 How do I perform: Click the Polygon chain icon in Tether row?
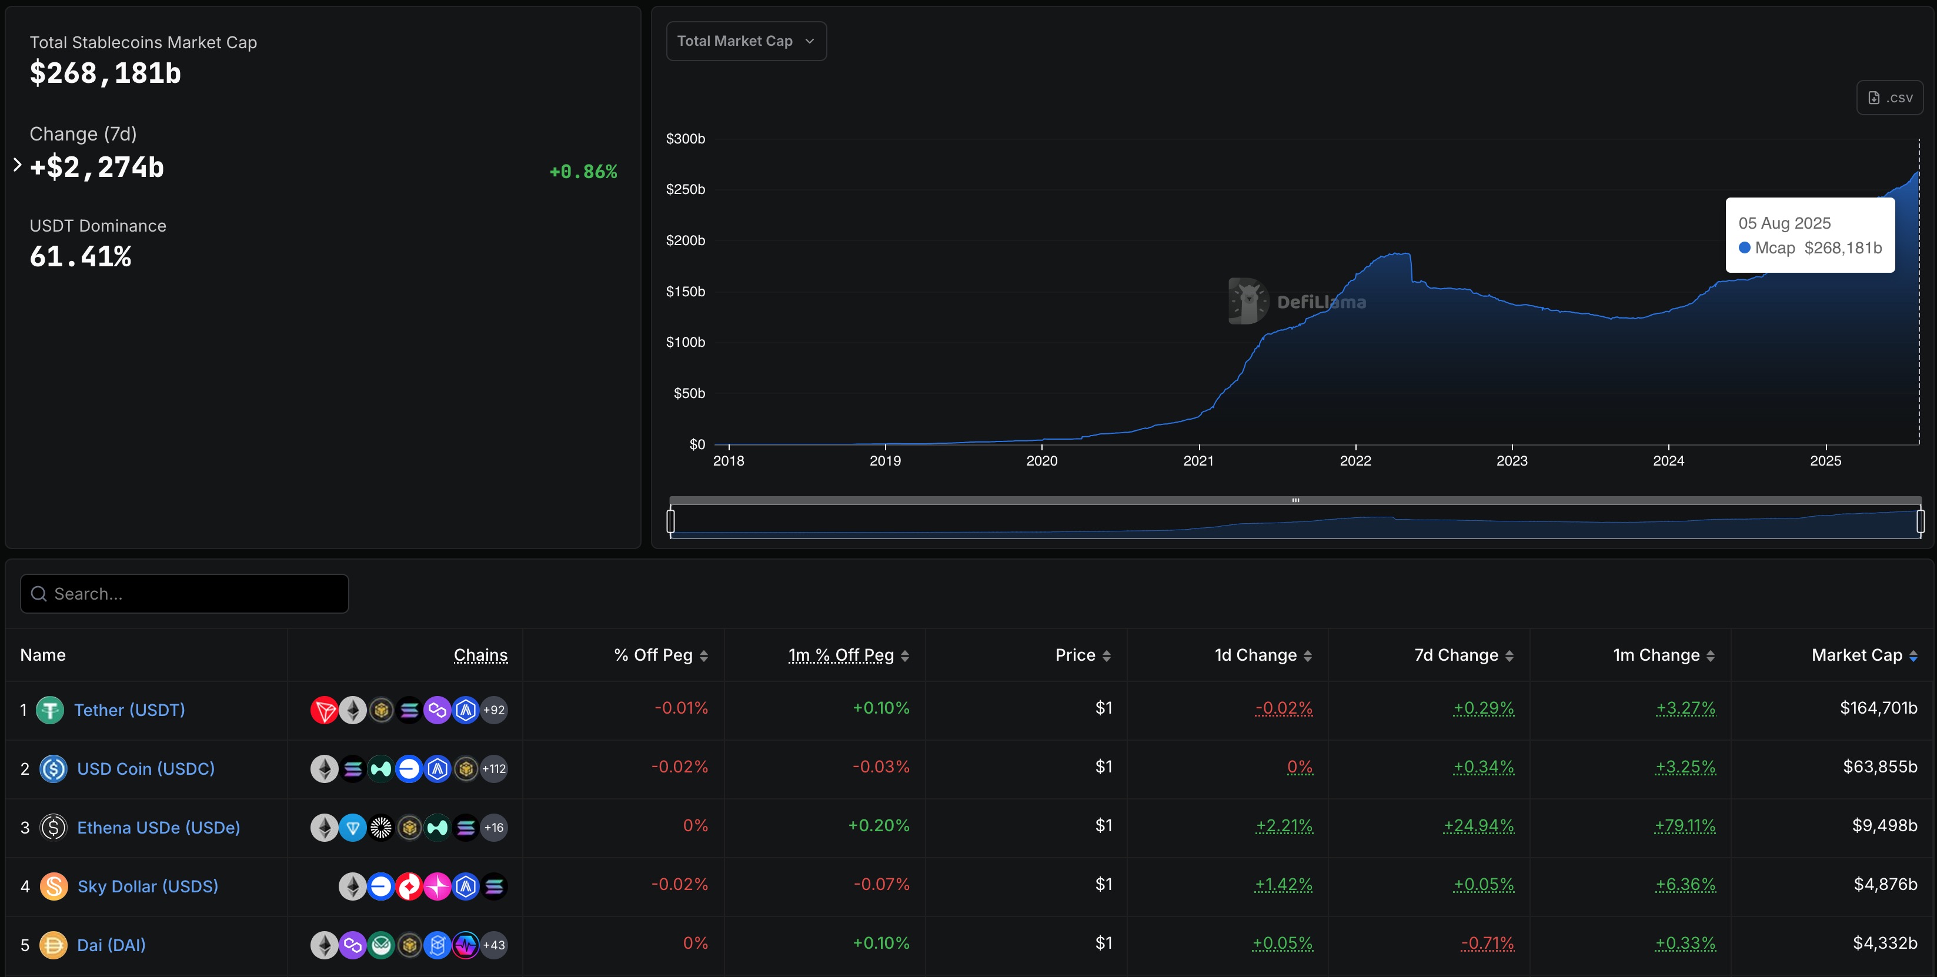(x=438, y=710)
